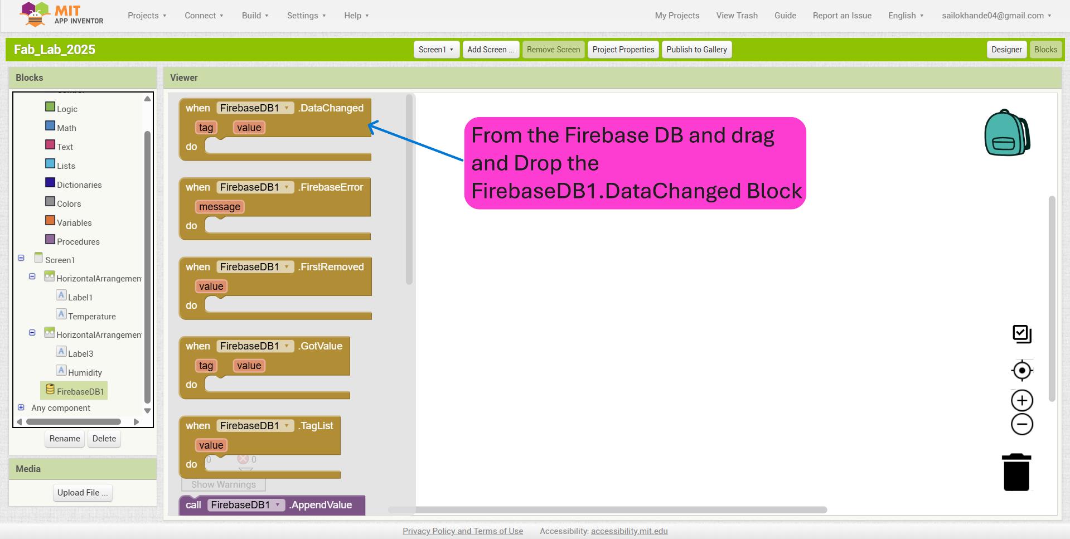The image size is (1070, 539).
Task: Click the Screen1 component icon
Action: coord(38,258)
